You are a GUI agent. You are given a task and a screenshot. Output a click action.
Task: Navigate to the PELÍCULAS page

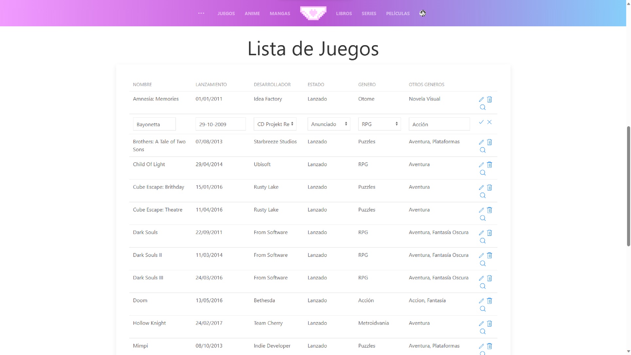[x=397, y=13]
